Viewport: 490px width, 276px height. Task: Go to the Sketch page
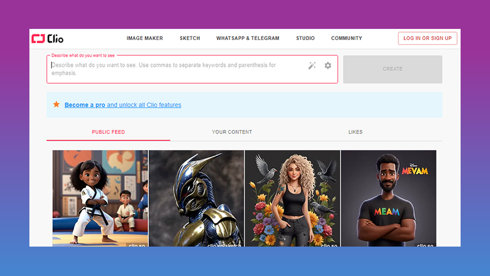190,38
